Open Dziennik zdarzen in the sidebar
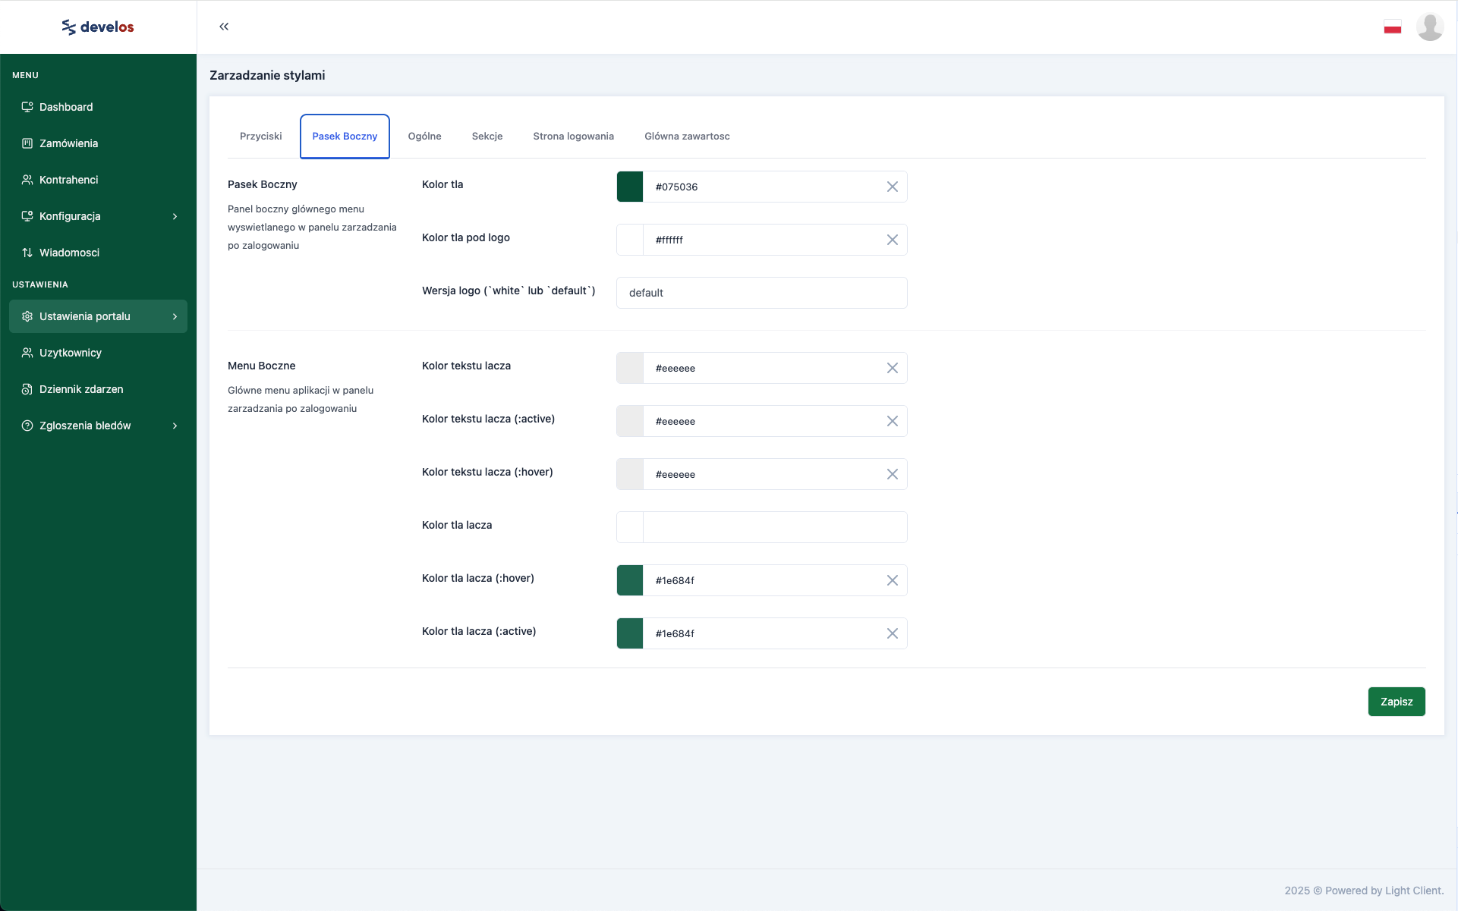 80,389
